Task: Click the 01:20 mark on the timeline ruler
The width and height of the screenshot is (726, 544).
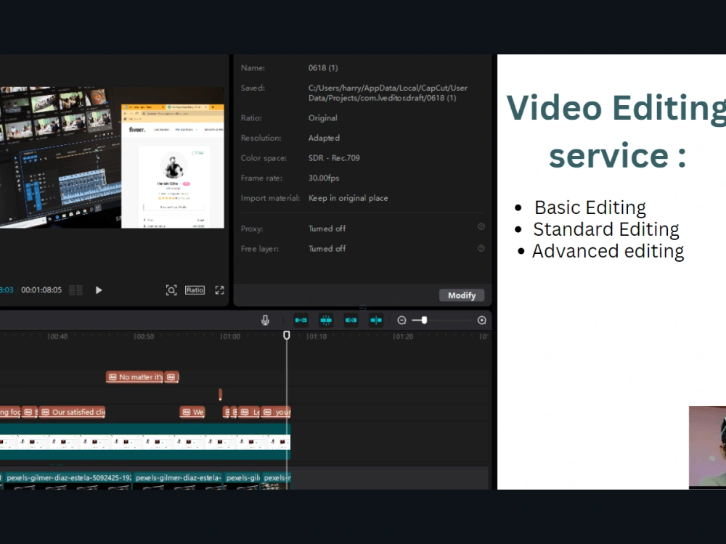Action: [x=403, y=337]
